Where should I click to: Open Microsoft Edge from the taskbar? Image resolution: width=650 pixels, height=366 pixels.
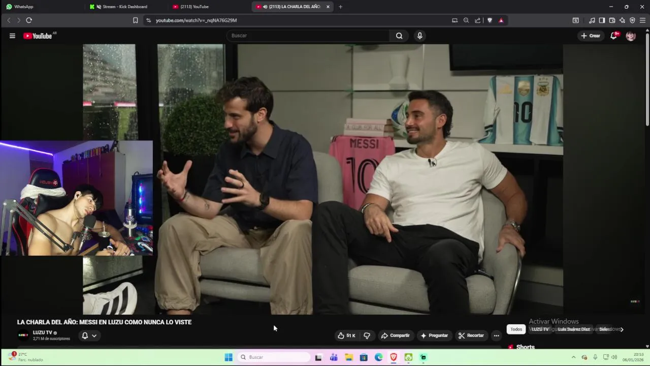coord(379,357)
